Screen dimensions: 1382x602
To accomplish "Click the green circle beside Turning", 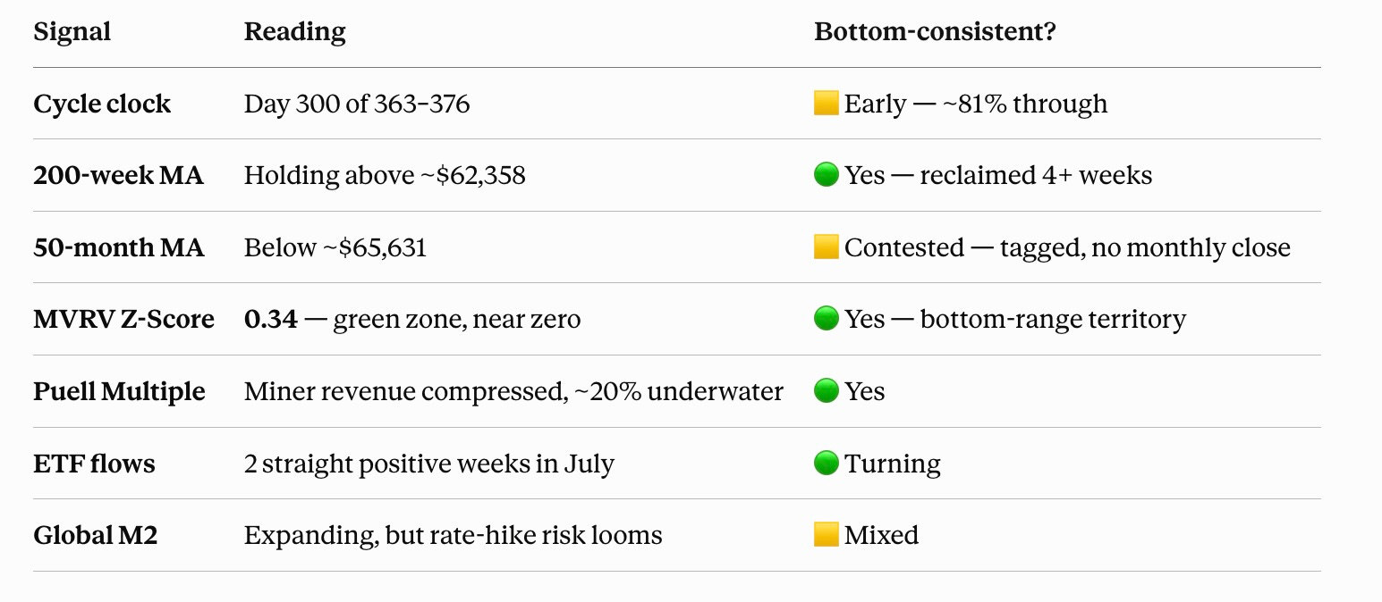I will (x=826, y=464).
